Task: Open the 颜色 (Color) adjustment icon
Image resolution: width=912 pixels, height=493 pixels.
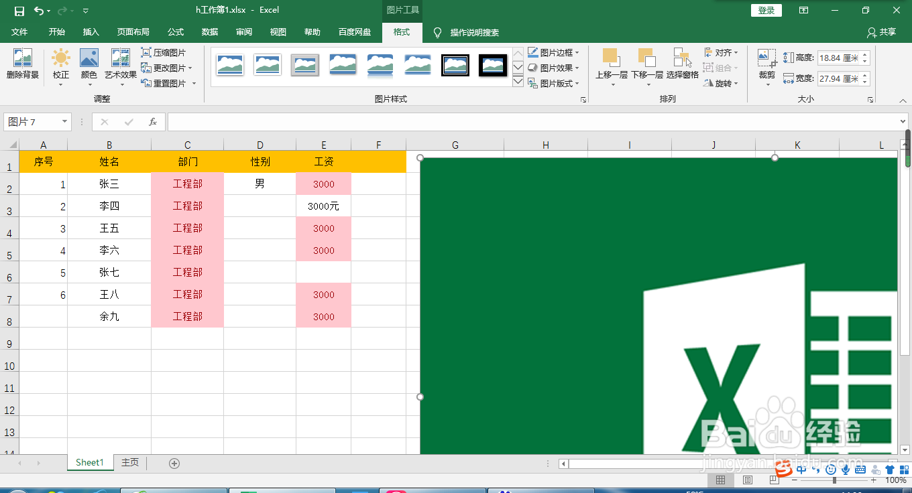Action: point(88,66)
